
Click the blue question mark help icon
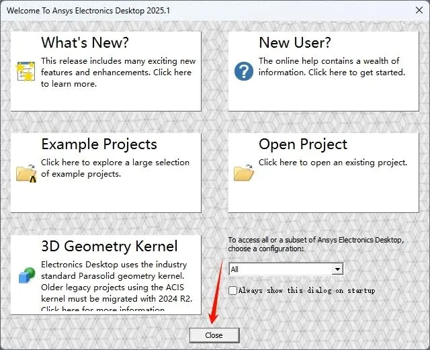coord(244,71)
